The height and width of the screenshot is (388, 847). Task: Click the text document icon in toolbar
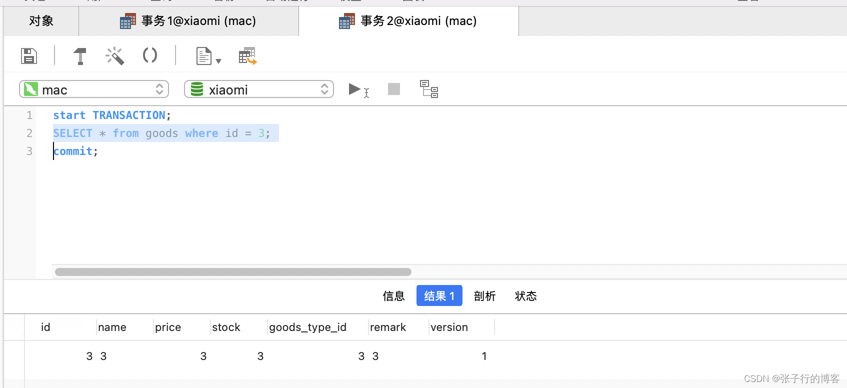pos(203,56)
